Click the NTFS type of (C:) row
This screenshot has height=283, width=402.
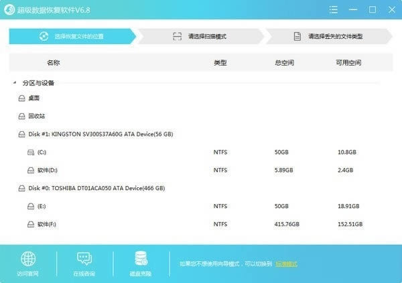220,152
